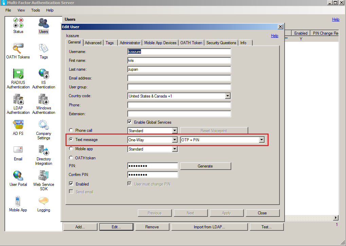The height and width of the screenshot is (246, 346).
Task: Open Help link in Users pane
Action: (x=335, y=19)
